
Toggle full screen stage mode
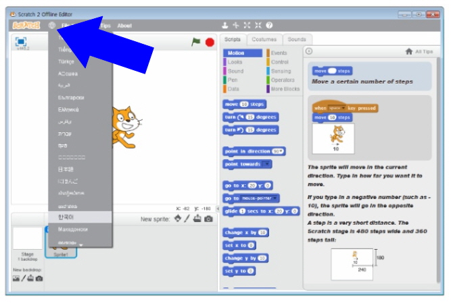click(21, 42)
